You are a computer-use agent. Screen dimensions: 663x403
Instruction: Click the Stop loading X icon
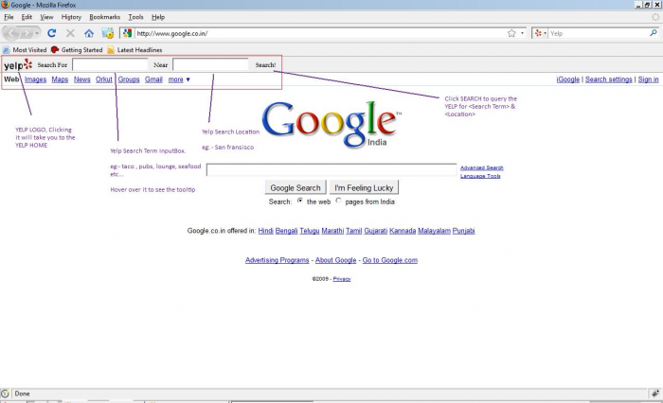click(70, 33)
